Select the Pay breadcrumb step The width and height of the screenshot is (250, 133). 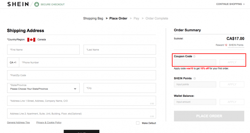point(136,18)
